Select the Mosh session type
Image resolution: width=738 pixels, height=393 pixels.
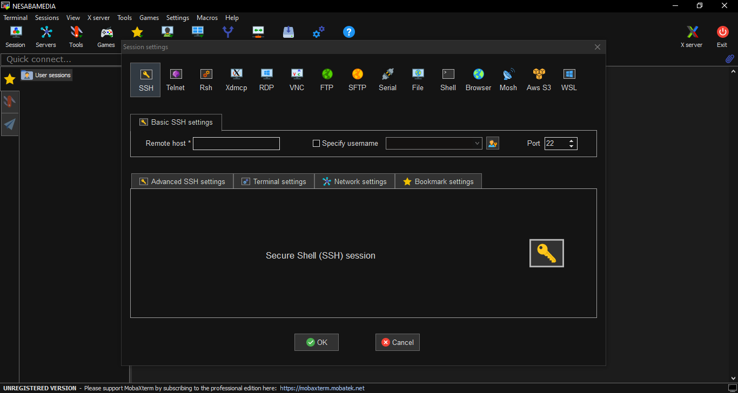[508, 79]
